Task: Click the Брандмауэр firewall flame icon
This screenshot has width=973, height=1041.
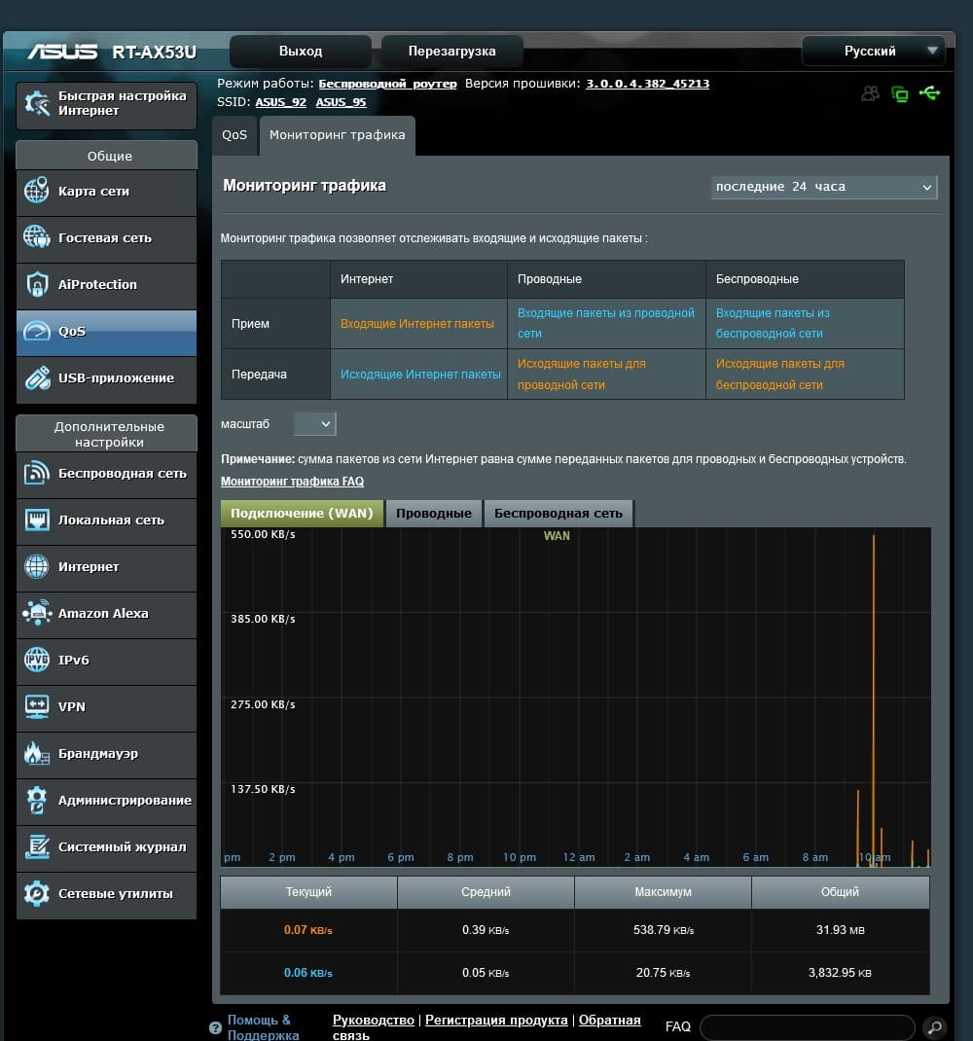Action: [36, 753]
